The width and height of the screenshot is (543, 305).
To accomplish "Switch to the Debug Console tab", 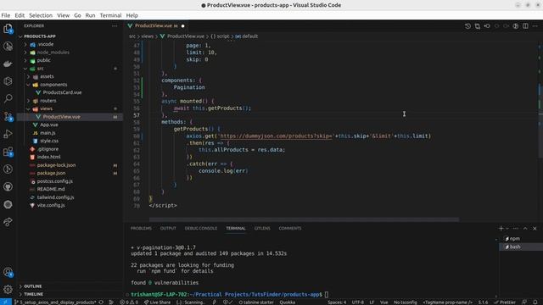I will tap(201, 228).
